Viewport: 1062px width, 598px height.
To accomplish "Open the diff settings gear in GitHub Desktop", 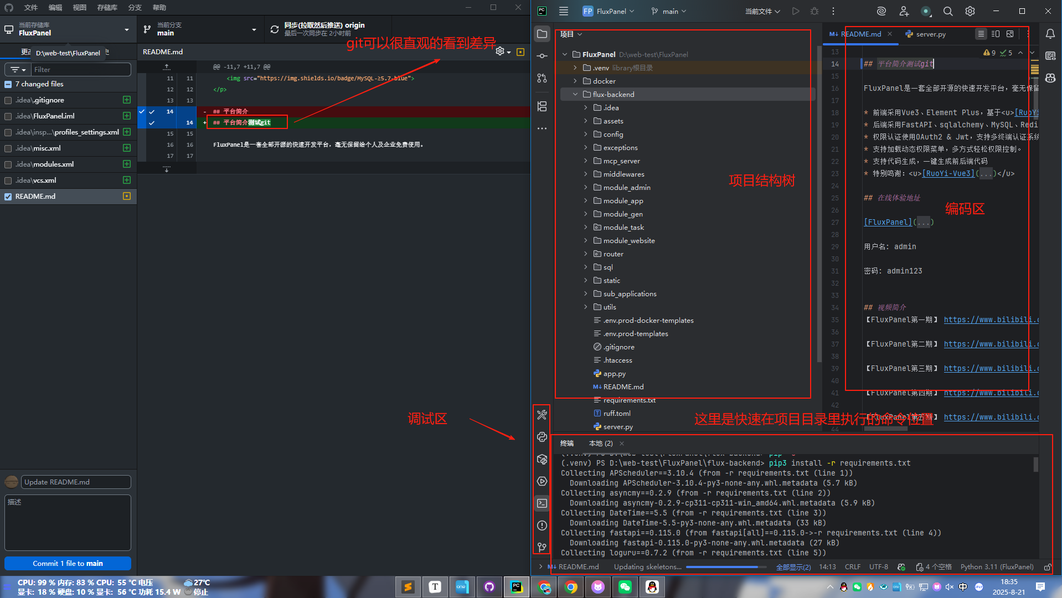I will pyautogui.click(x=503, y=51).
